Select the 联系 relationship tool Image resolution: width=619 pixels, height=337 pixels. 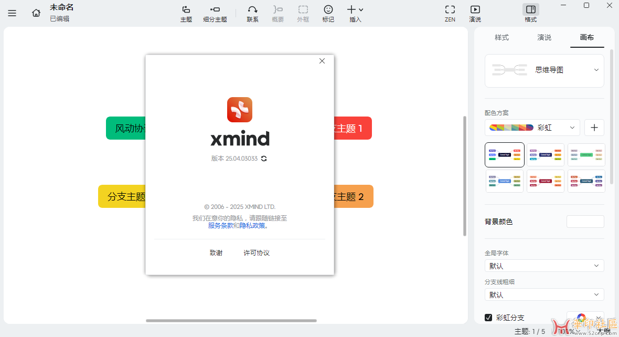(x=252, y=14)
